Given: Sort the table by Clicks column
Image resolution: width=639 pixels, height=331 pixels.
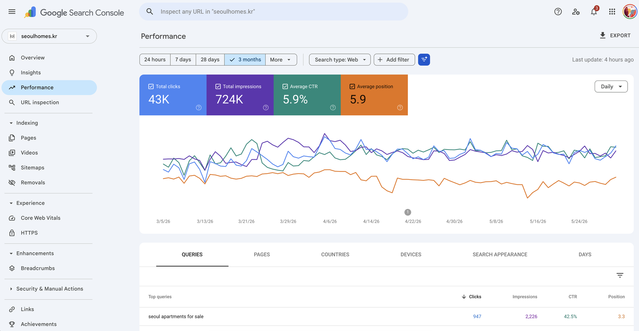Looking at the screenshot, I should click(471, 297).
